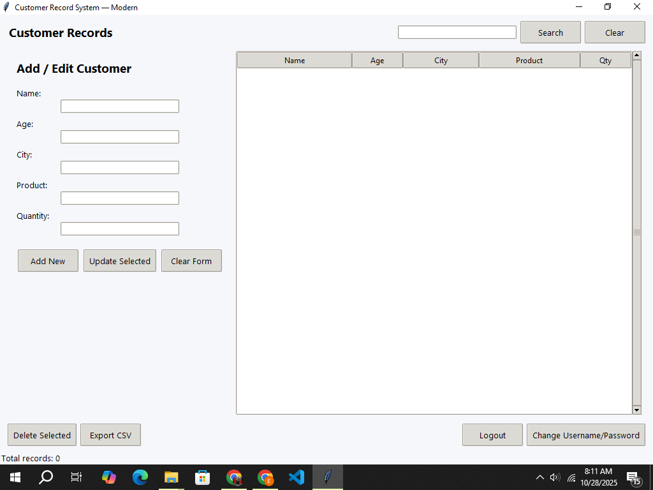Open File Explorer from the taskbar

click(171, 477)
